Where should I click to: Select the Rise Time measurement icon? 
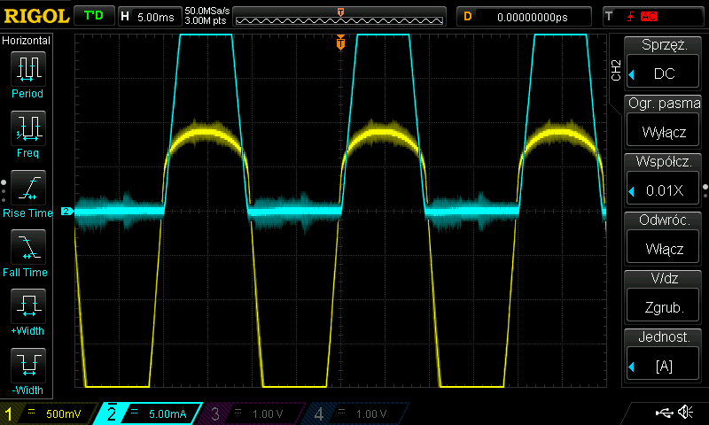pos(28,188)
